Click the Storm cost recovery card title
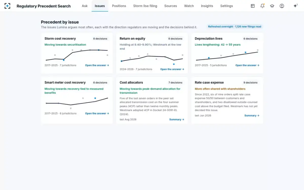This screenshot has width=304, height=190. 60,39
